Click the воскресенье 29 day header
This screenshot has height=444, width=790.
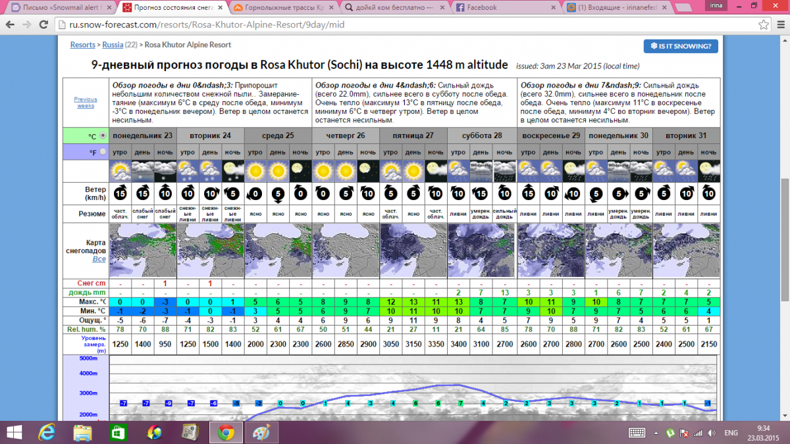coord(551,136)
